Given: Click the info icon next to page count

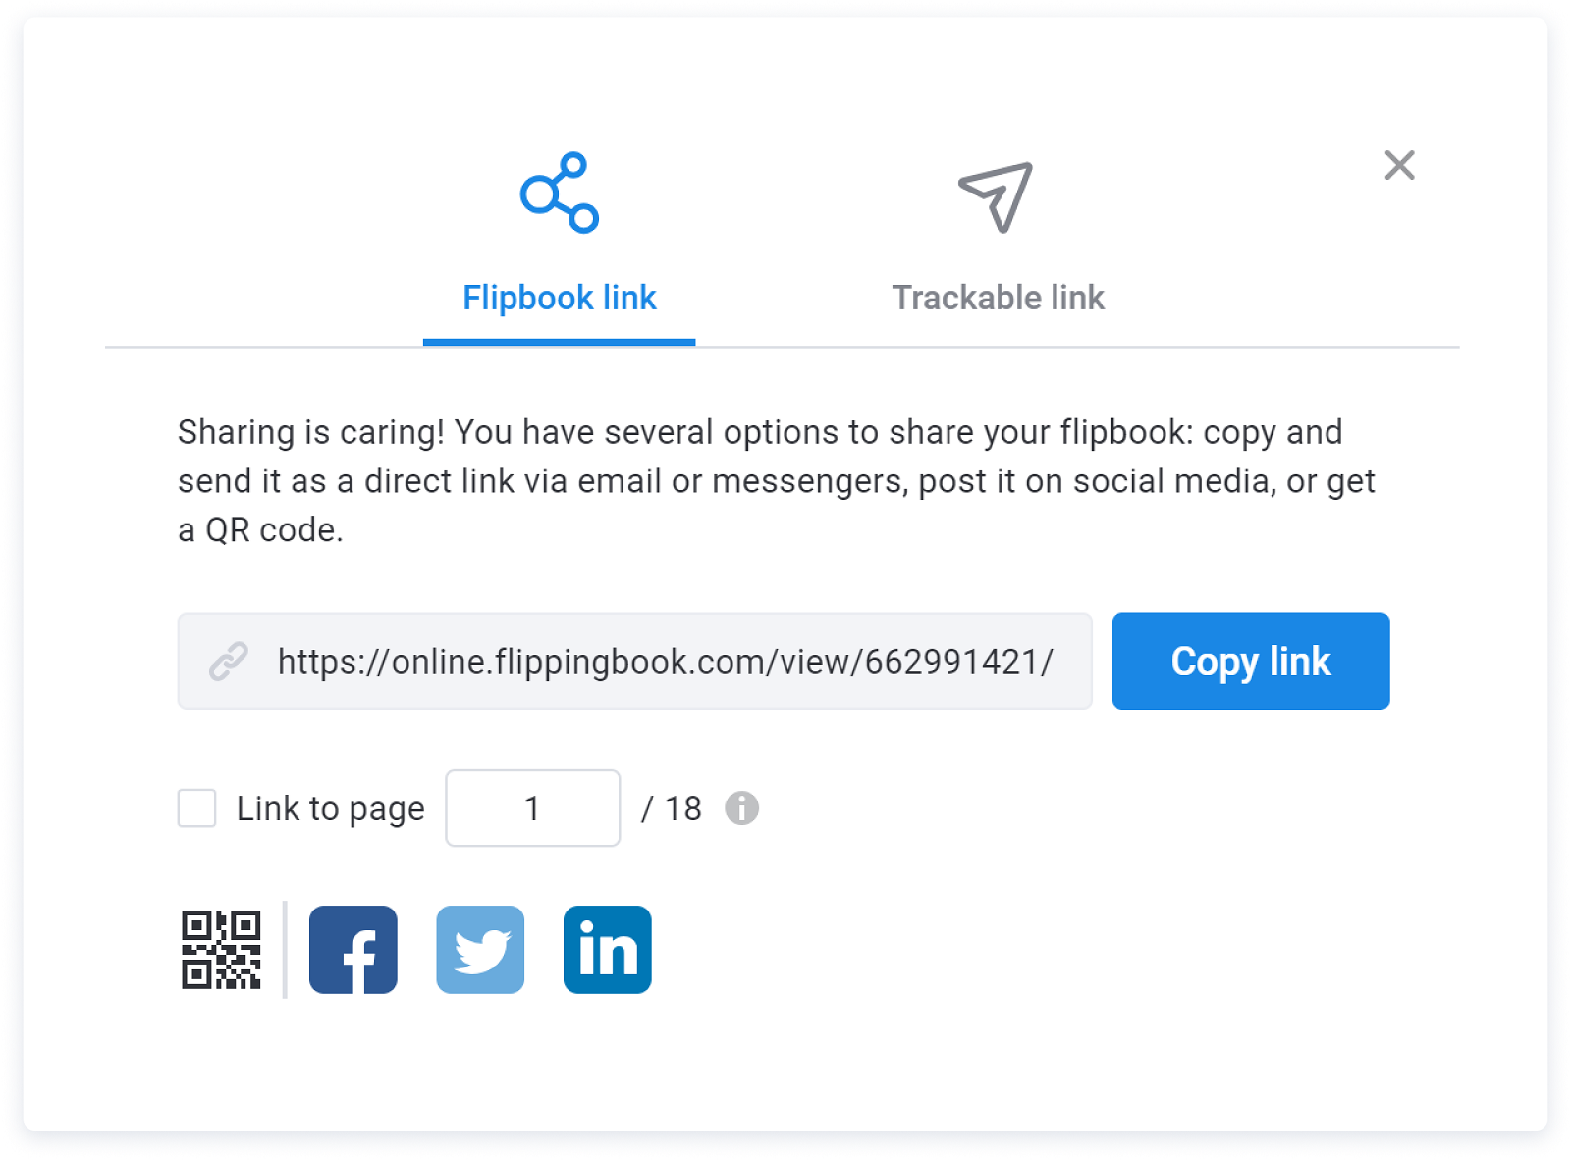Looking at the screenshot, I should 743,808.
